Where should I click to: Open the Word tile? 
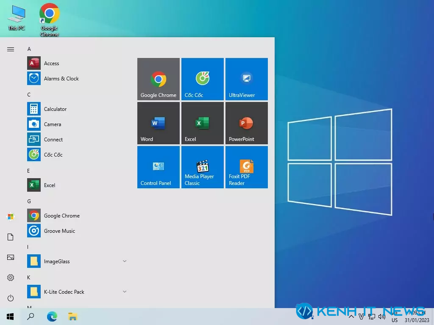click(159, 123)
